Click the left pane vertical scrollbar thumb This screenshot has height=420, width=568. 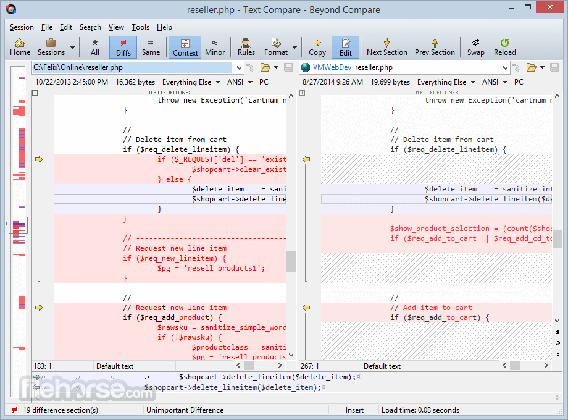[291, 262]
